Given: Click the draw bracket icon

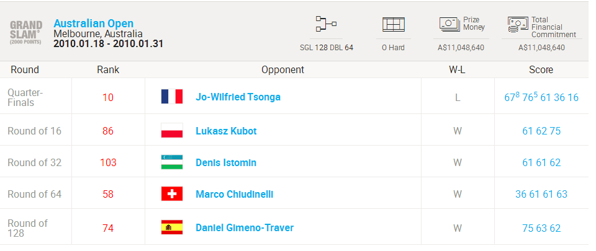Looking at the screenshot, I should click(326, 24).
